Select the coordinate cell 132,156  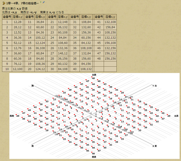(110, 48)
